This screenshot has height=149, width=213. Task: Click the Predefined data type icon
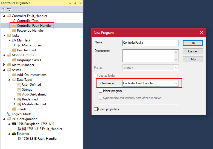(x=19, y=99)
